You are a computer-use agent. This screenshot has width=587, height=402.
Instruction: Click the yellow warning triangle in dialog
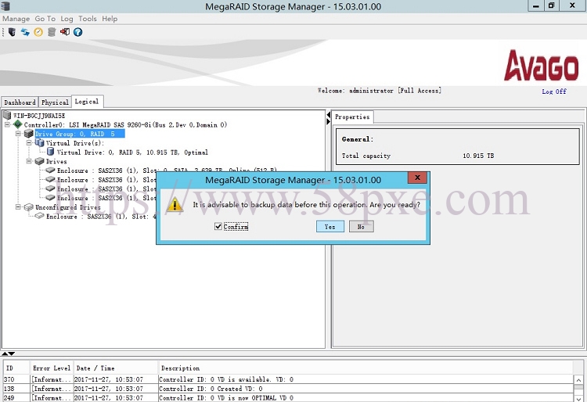[x=175, y=205]
